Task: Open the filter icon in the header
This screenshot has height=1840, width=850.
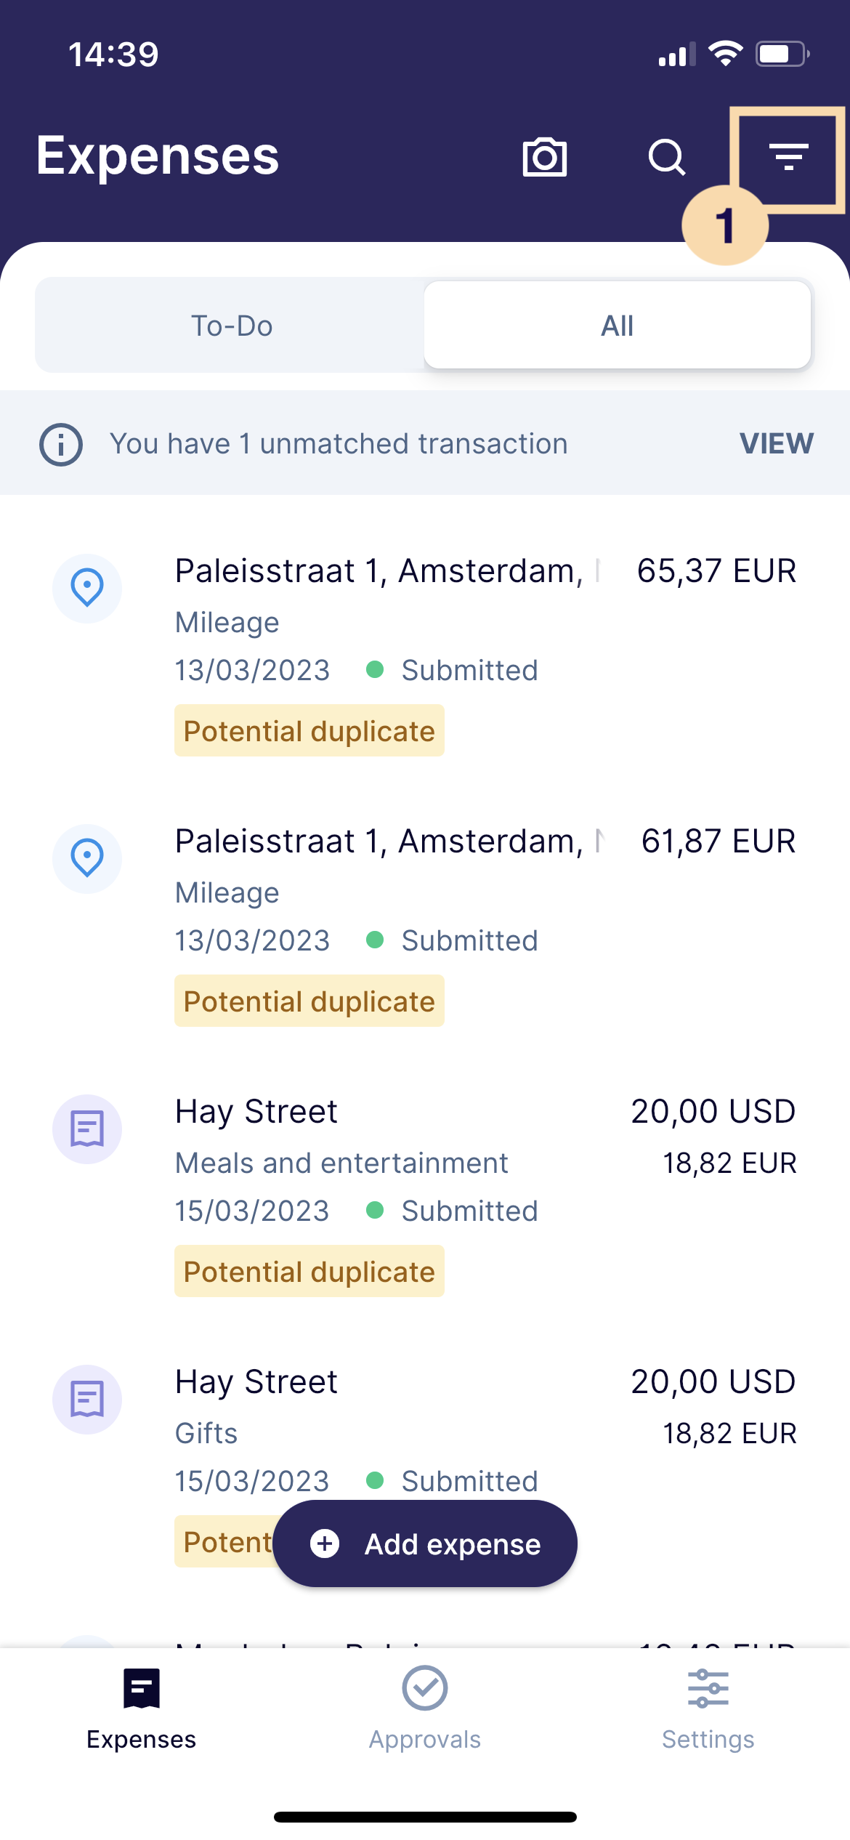Action: click(x=789, y=157)
